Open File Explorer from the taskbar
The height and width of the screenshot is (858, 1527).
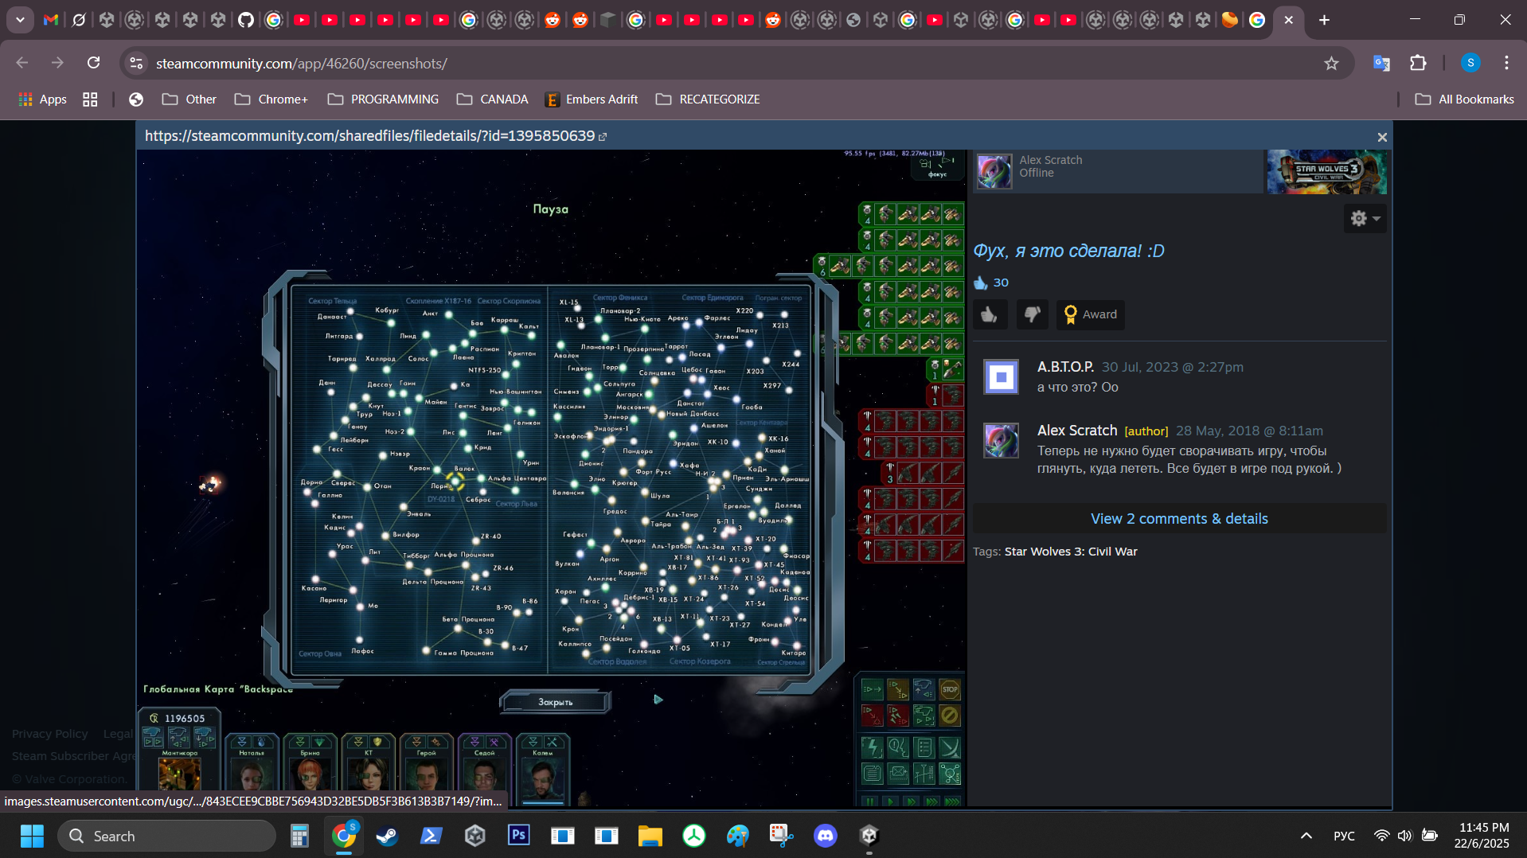coord(650,836)
